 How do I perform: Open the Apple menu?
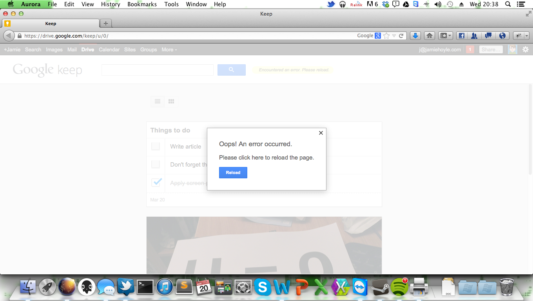[11, 4]
